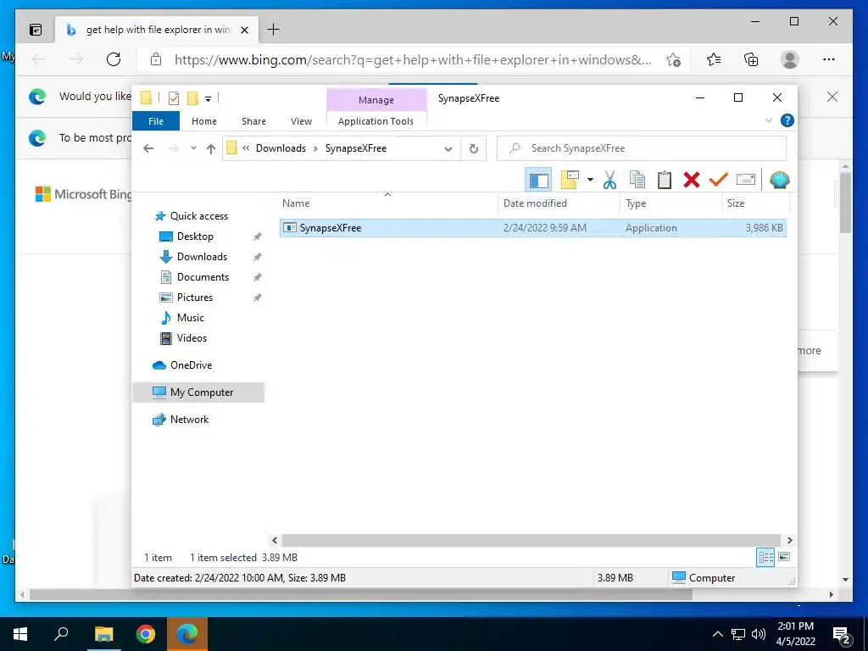Click the Windows Start button

tap(20, 634)
